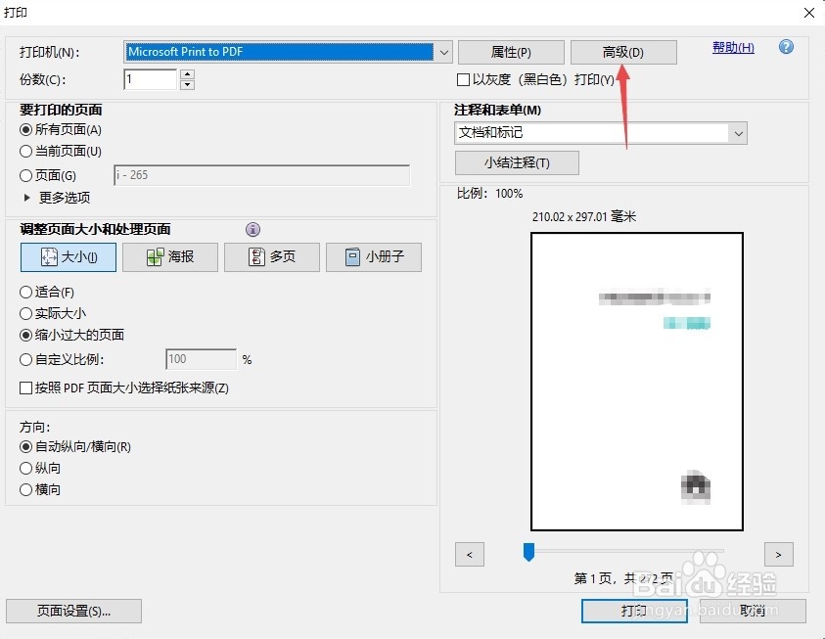Click the 帮助 link
Viewport: 825px width, 639px height.
coord(732,46)
